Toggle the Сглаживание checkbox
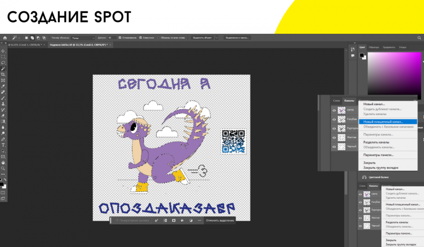424x247 pixels. (120, 38)
